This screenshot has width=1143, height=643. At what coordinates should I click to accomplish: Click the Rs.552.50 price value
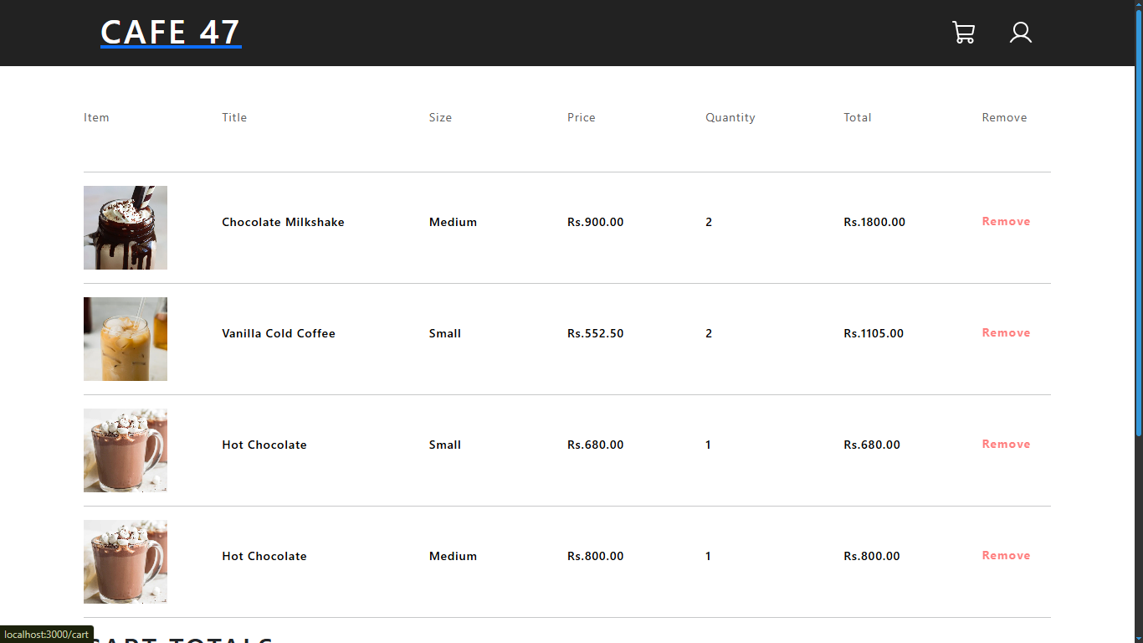coord(595,333)
